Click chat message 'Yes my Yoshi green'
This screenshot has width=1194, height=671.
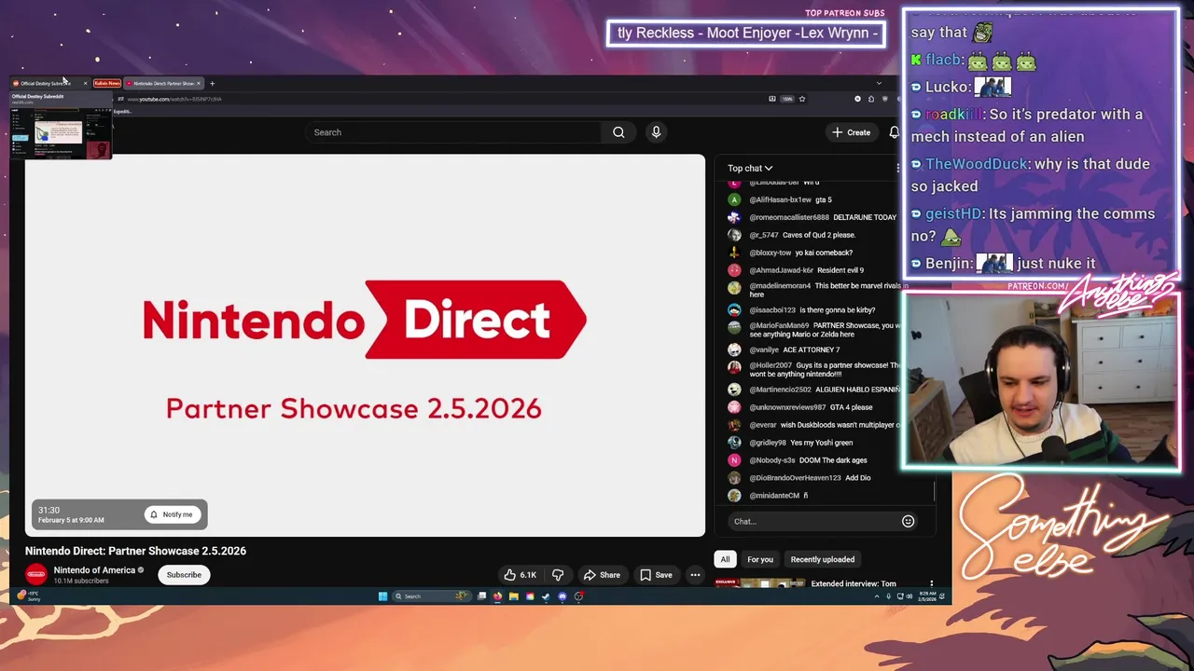click(821, 443)
